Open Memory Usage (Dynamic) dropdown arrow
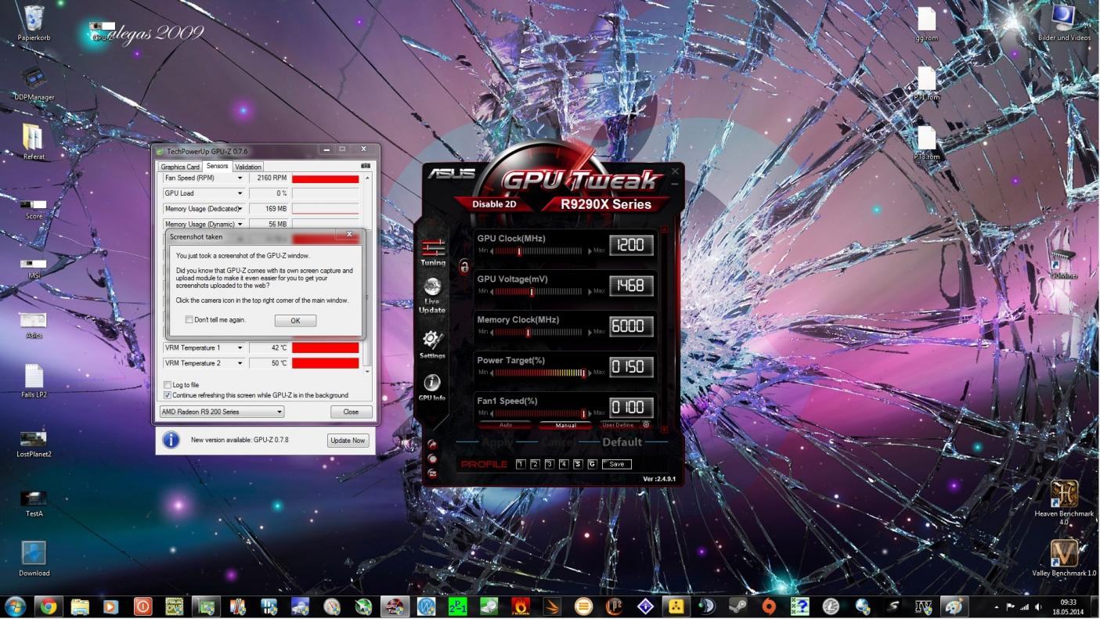Viewport: 1100px width, 619px height. pos(240,224)
